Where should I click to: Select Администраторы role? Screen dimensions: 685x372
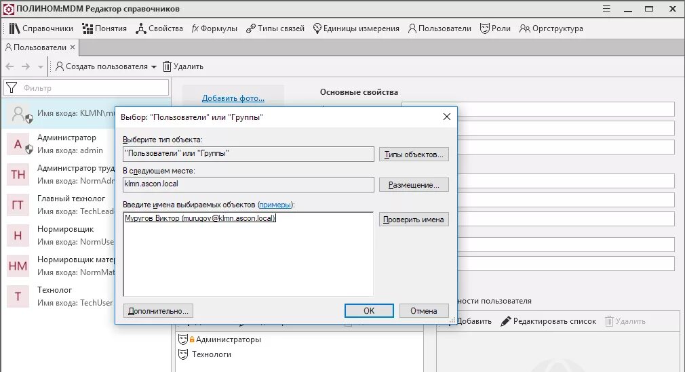point(220,339)
